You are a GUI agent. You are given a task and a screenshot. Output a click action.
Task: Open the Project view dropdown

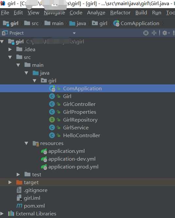coord(74,33)
